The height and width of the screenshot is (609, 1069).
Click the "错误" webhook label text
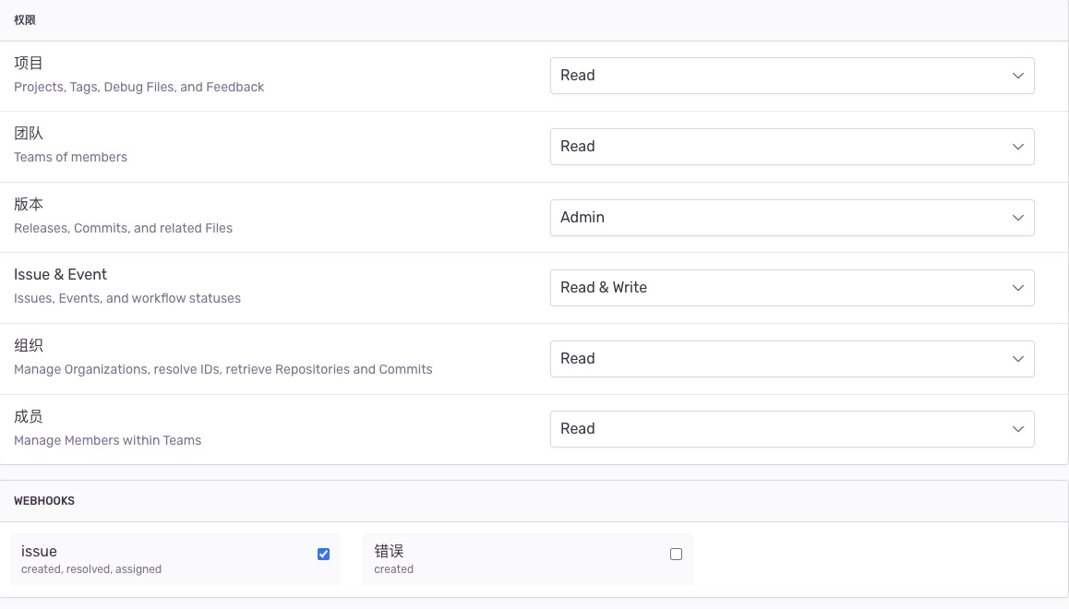click(389, 551)
